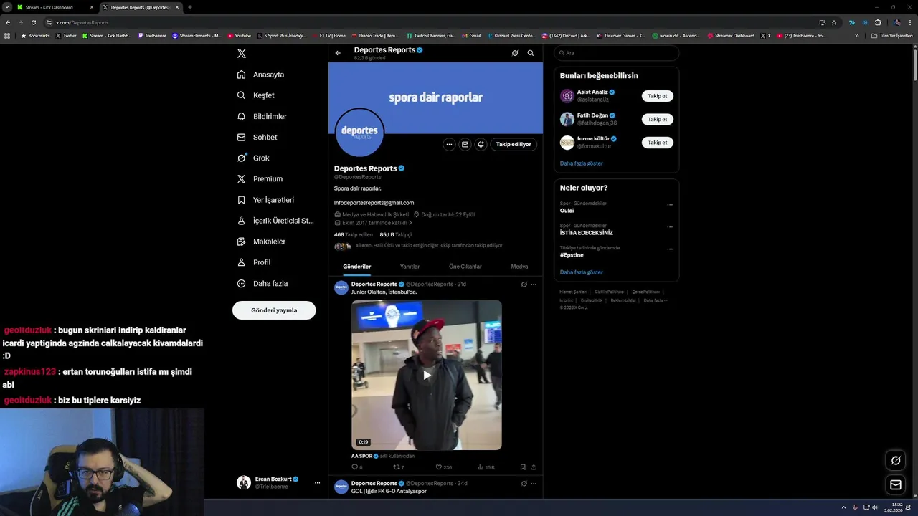Send a message via the envelope icon
Screen dimensions: 918x516
(465, 144)
